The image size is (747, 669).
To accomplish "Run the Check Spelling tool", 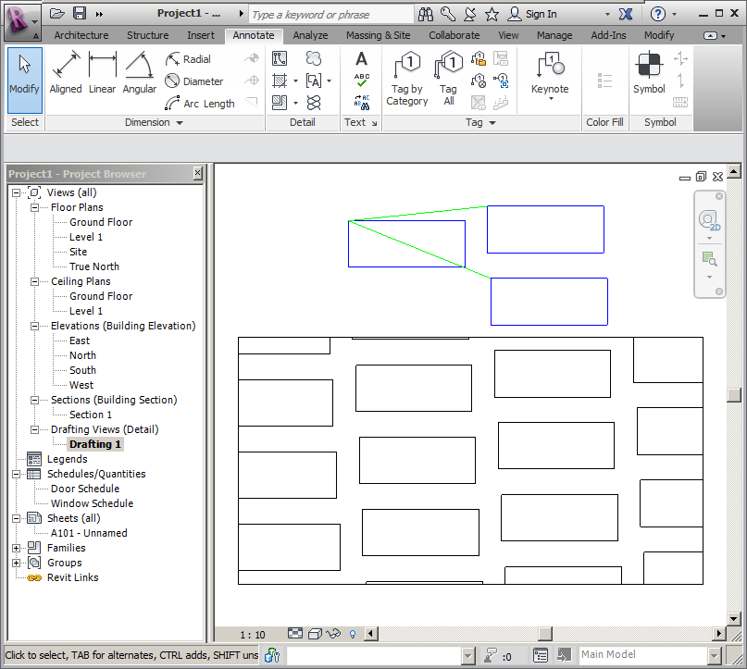I will coord(362,80).
